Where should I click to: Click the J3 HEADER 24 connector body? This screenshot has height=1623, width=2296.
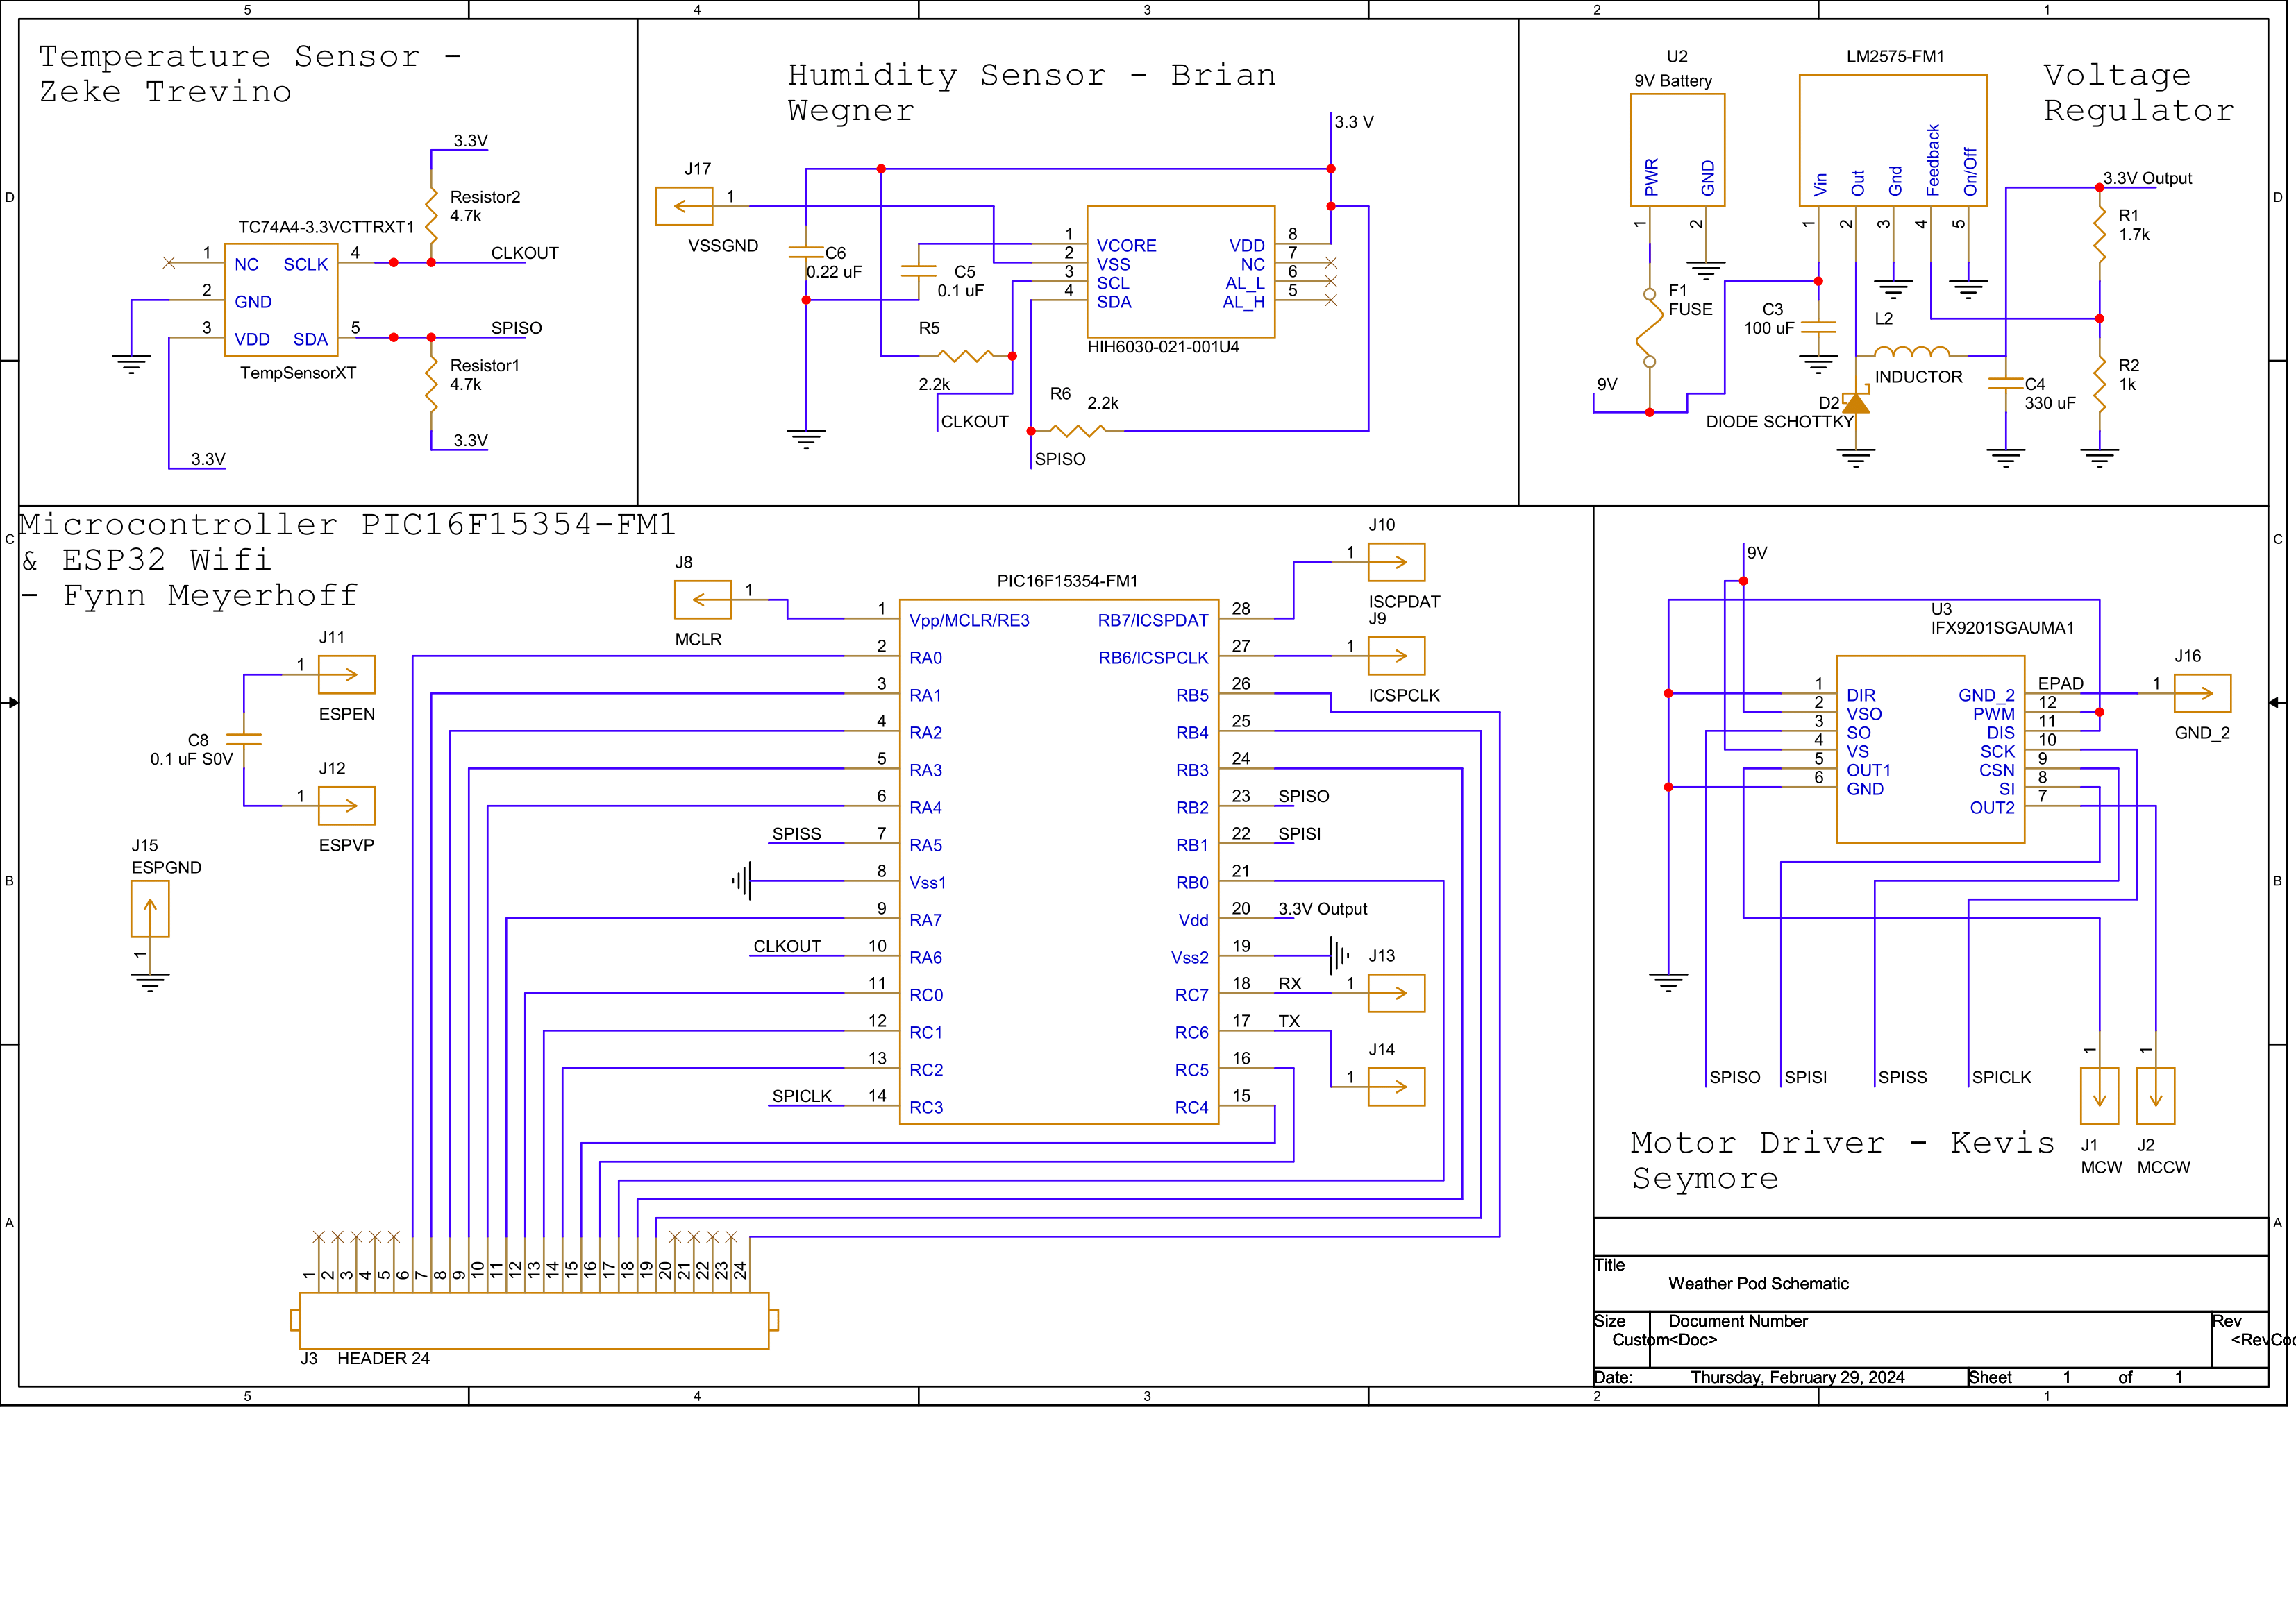tap(534, 1320)
